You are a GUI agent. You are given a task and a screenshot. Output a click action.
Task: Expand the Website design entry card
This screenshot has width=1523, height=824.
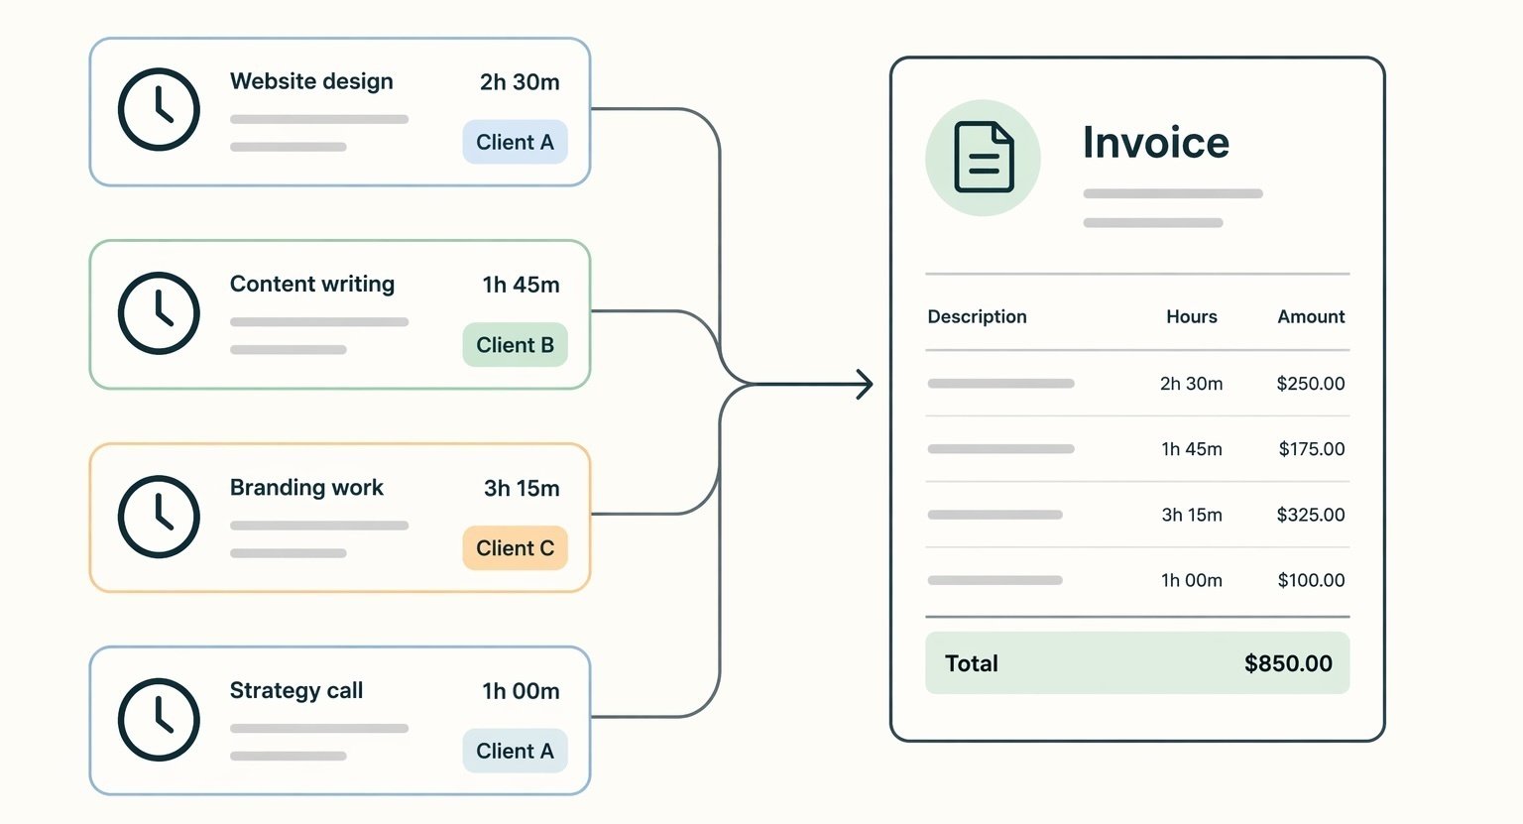coord(339,111)
